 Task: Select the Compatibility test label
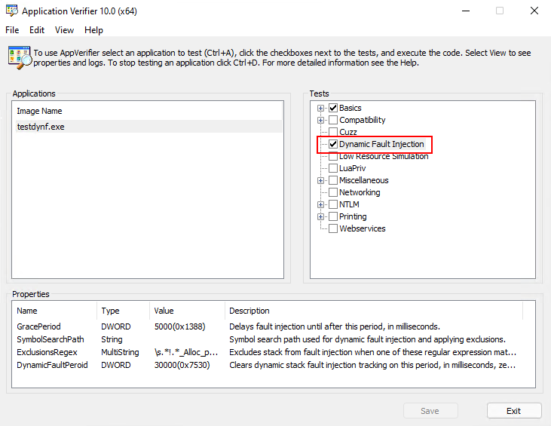pyautogui.click(x=363, y=120)
